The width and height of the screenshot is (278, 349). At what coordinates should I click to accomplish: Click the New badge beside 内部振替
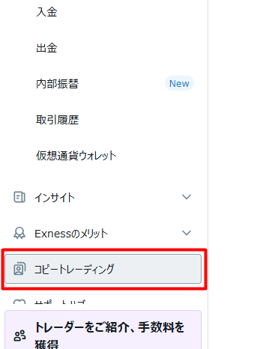click(x=179, y=83)
